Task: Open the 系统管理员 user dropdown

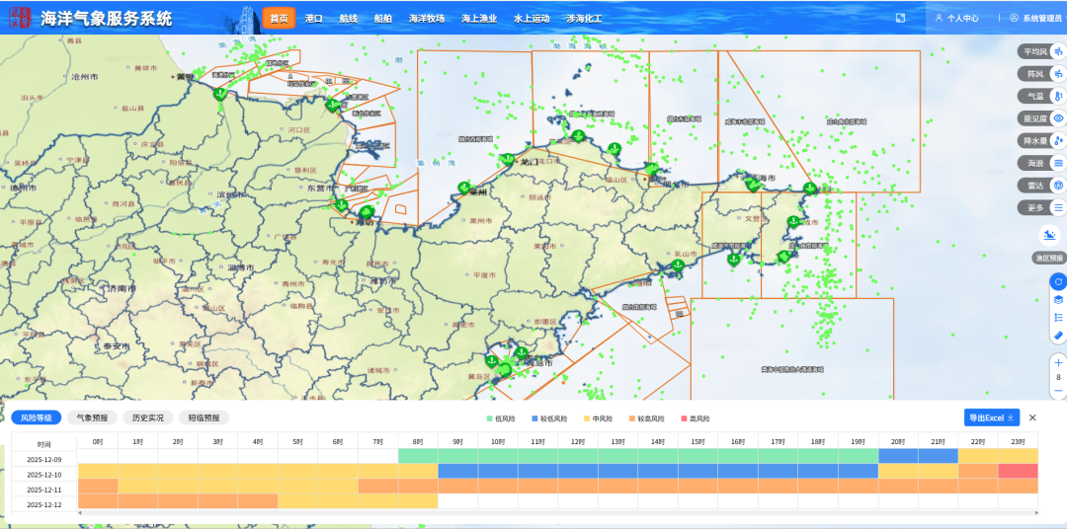Action: tap(1036, 18)
